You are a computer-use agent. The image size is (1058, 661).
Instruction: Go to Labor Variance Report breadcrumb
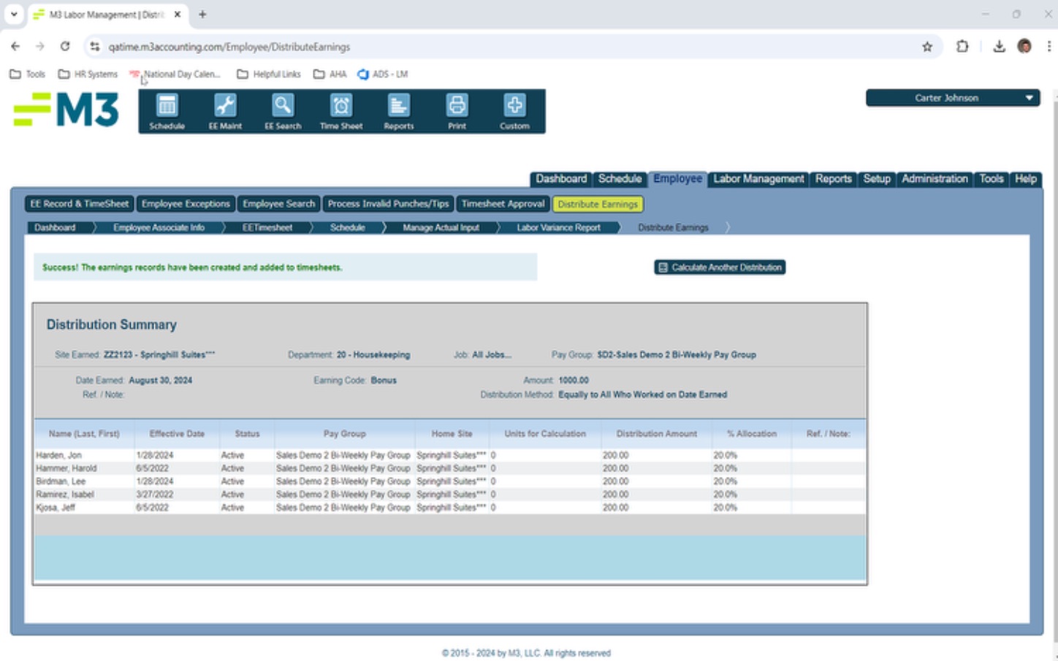558,228
